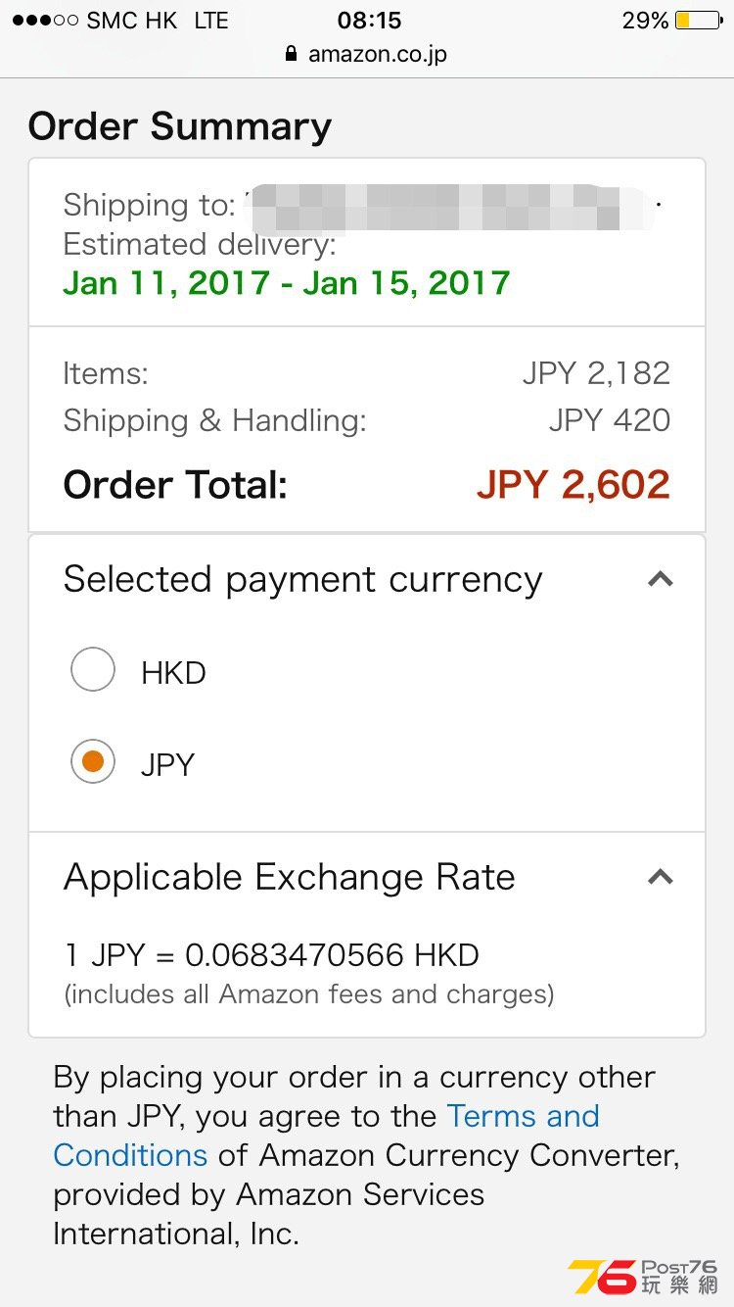Tap the Order Total JPY 2,602 amount

pyautogui.click(x=573, y=485)
